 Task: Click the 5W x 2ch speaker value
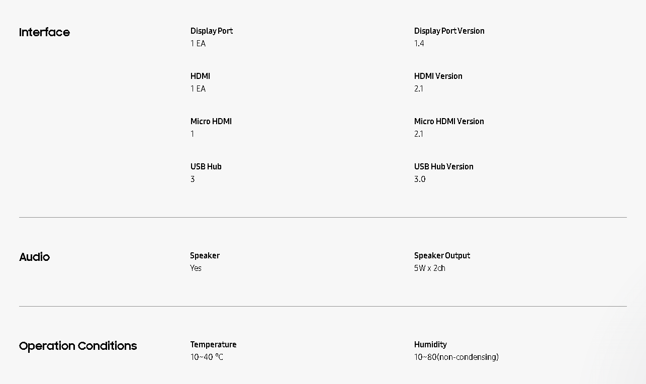coord(429,268)
